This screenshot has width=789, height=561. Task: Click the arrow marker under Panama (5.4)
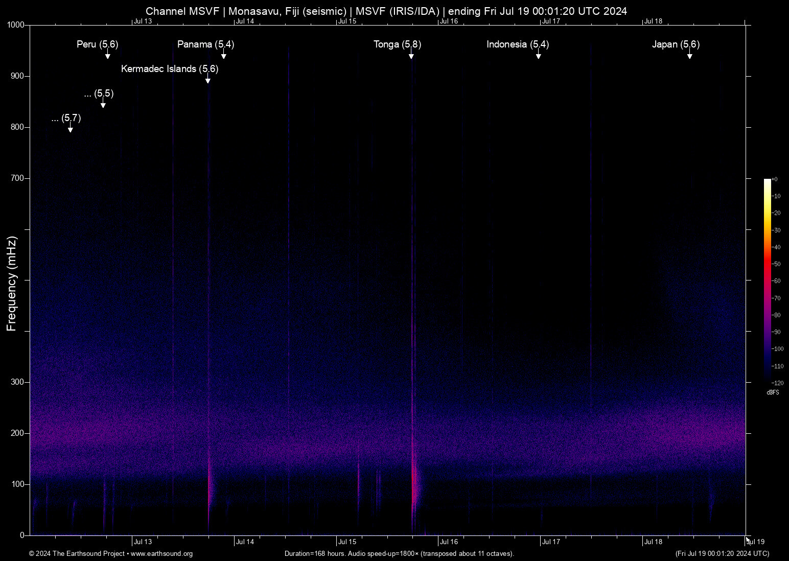pyautogui.click(x=223, y=55)
